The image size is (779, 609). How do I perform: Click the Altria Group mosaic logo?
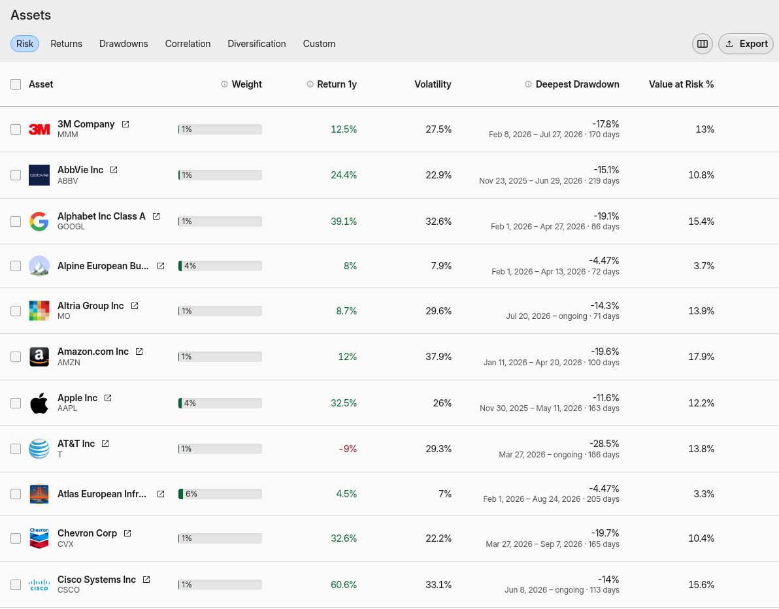click(39, 310)
